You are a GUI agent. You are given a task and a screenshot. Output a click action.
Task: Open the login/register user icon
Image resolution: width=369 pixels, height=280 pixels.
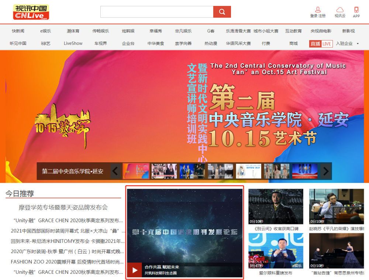point(318,10)
